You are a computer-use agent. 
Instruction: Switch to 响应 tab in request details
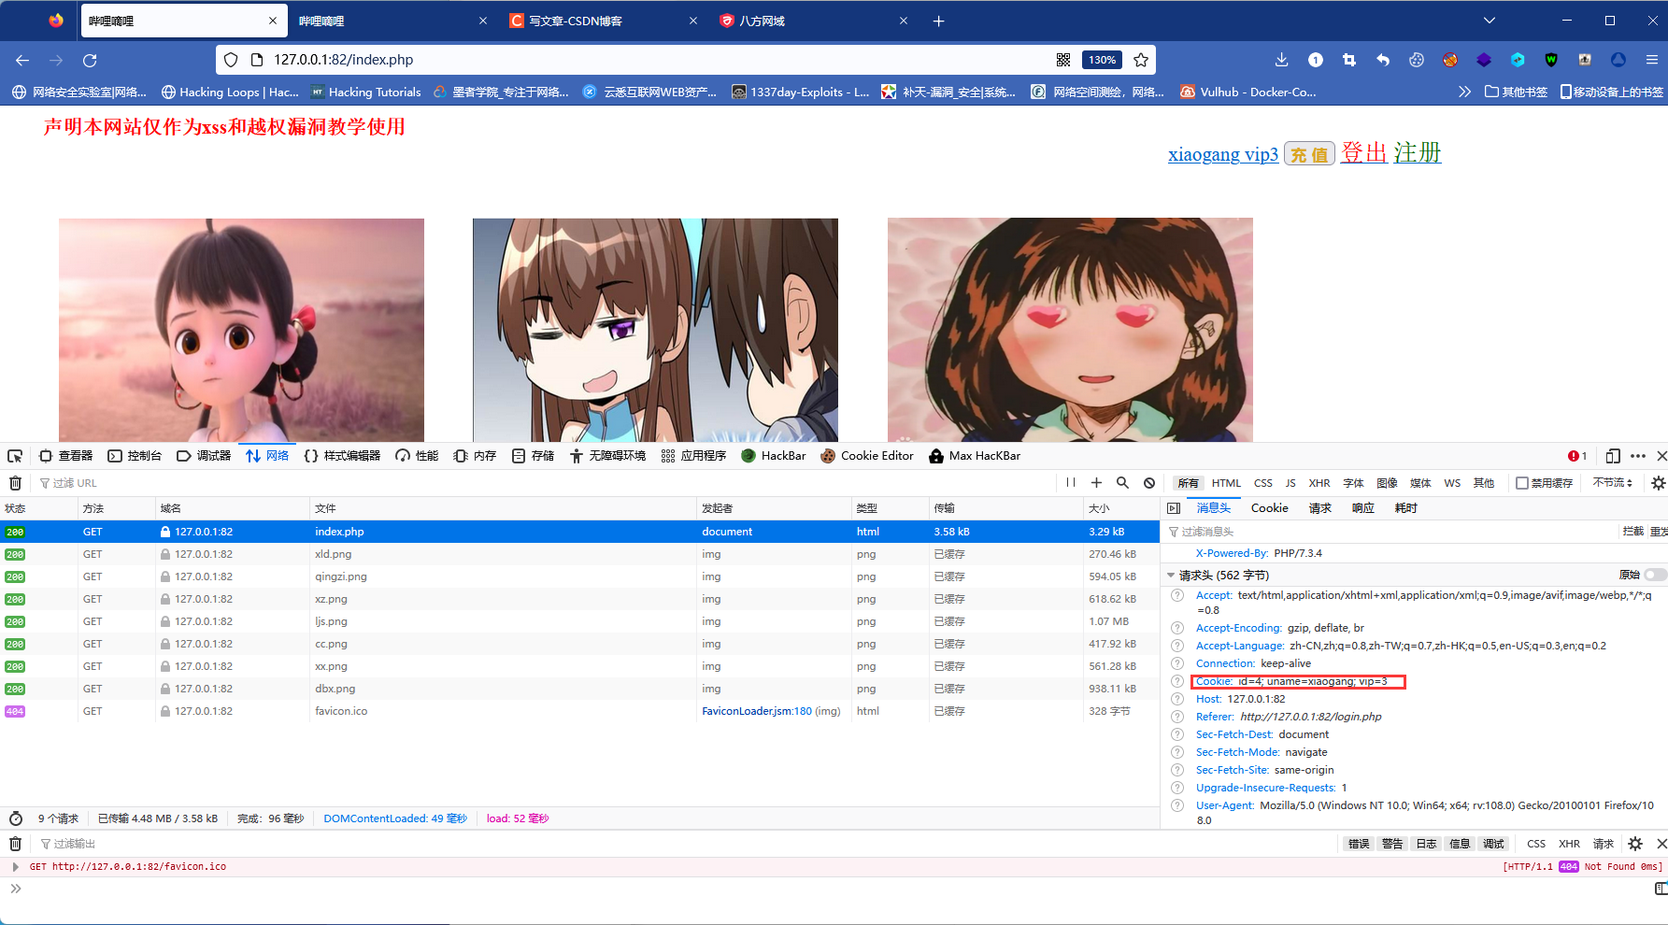point(1363,508)
